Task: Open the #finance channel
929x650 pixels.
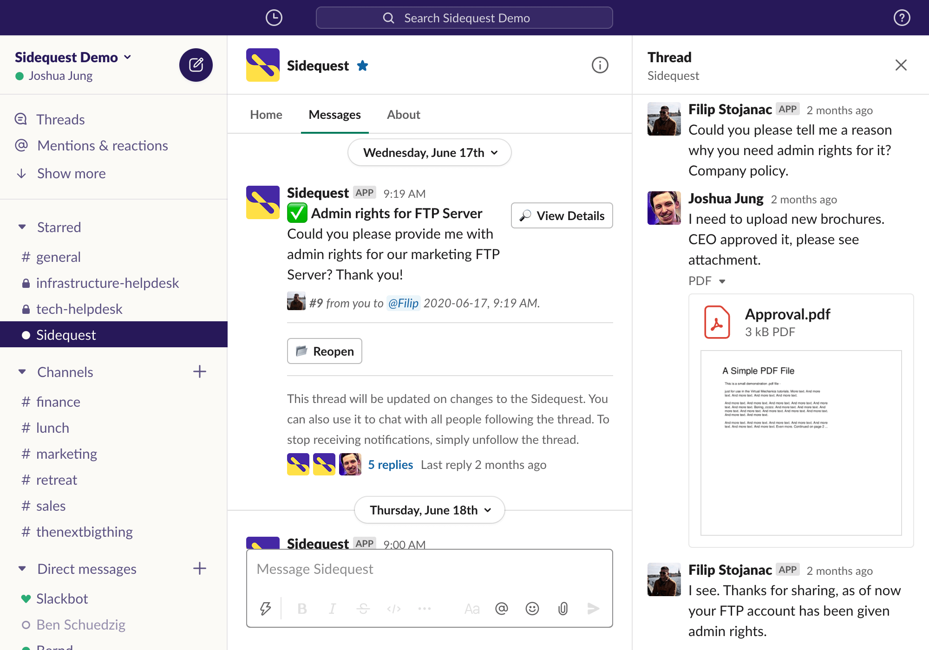Action: coord(114,402)
